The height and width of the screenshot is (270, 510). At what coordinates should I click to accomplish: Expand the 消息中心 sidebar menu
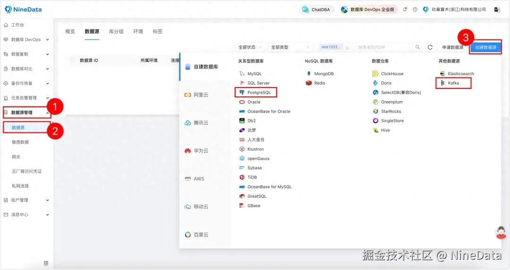(x=26, y=215)
